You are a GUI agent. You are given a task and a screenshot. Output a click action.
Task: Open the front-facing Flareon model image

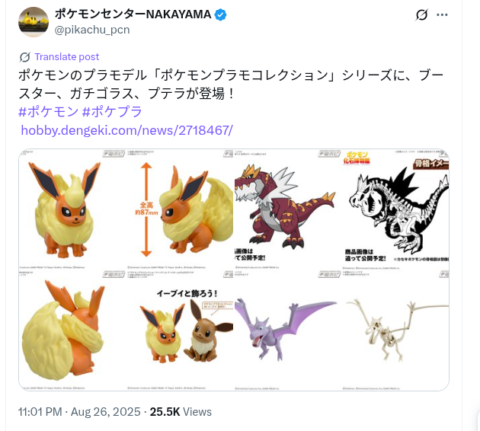(x=72, y=209)
